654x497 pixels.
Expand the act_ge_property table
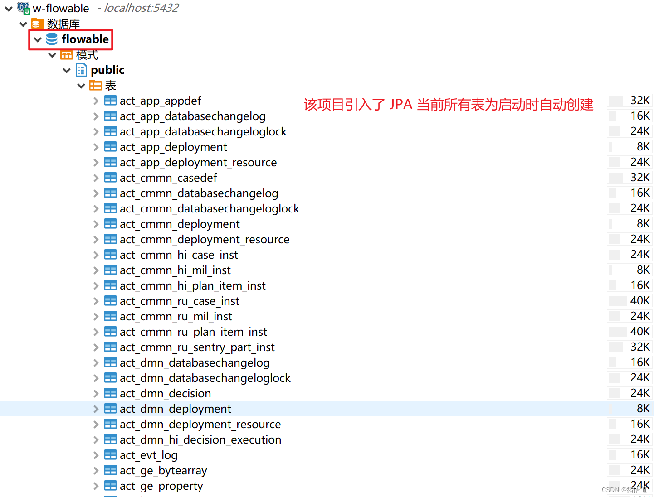click(x=96, y=486)
